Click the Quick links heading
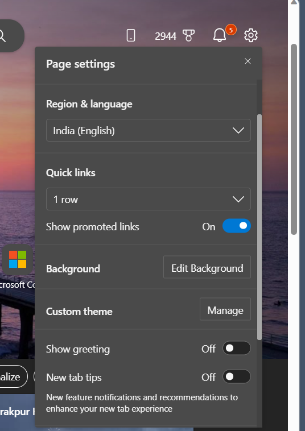Viewport: 305px width, 431px height. [71, 173]
